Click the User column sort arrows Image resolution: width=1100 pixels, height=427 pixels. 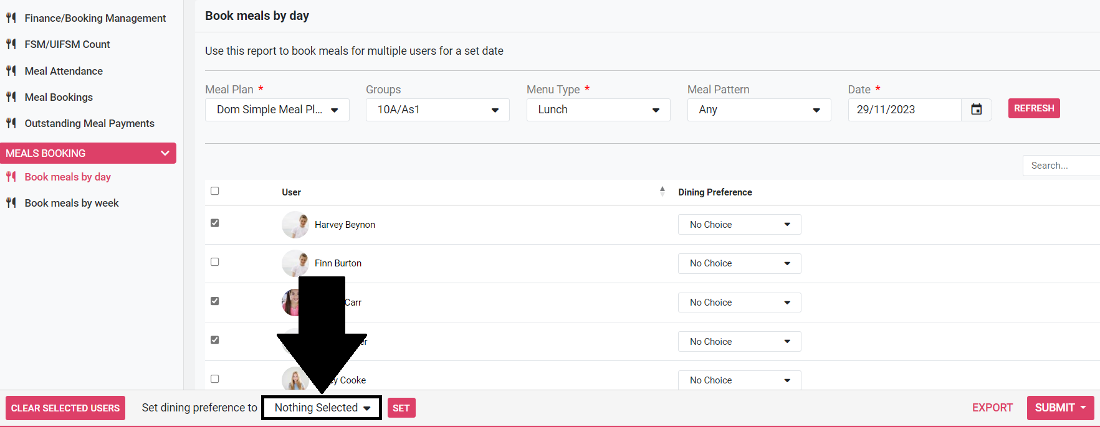[662, 192]
